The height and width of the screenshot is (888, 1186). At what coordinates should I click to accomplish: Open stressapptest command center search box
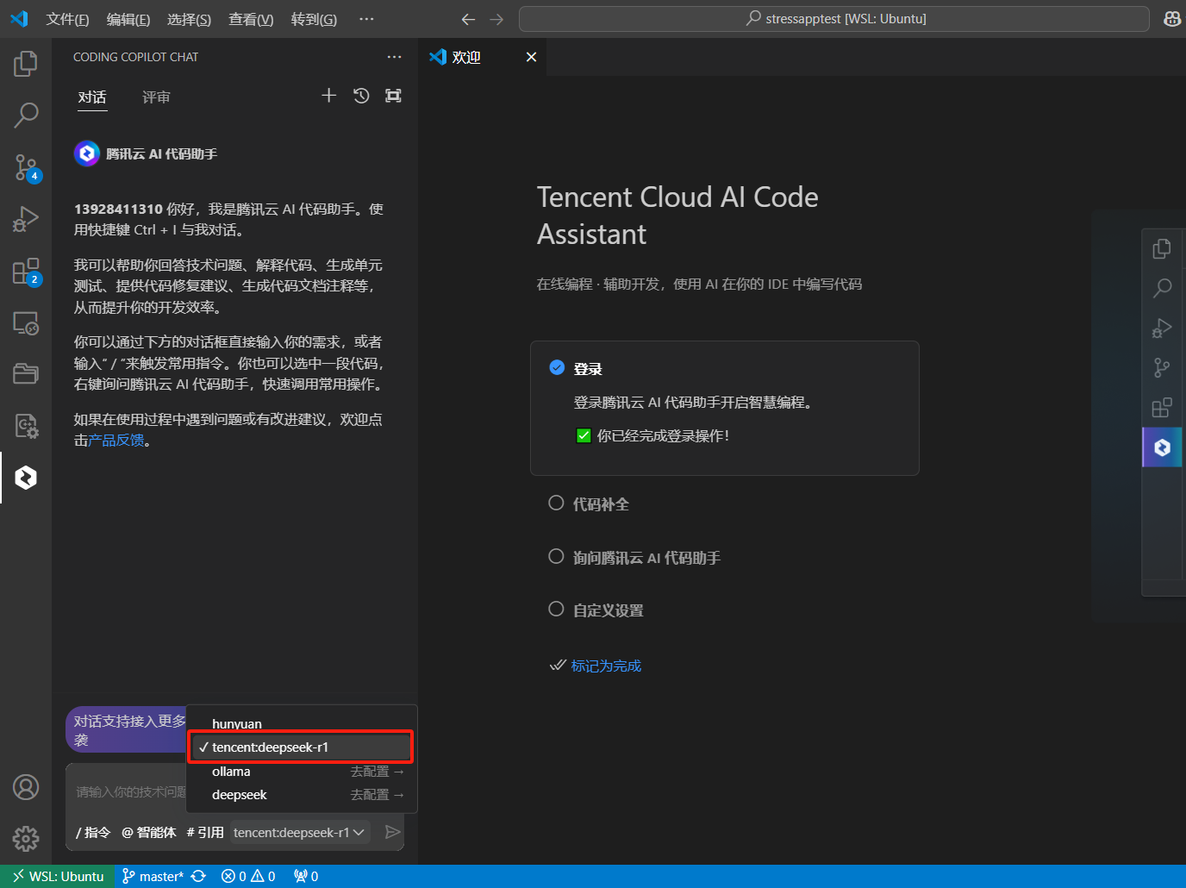(833, 19)
